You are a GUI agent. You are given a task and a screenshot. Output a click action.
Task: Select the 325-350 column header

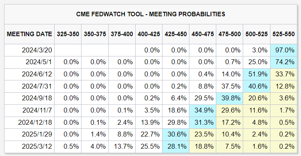point(68,34)
